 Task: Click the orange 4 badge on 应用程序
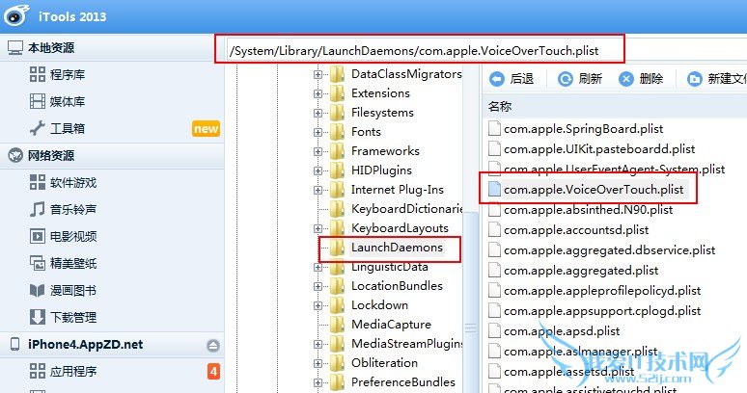(x=213, y=372)
